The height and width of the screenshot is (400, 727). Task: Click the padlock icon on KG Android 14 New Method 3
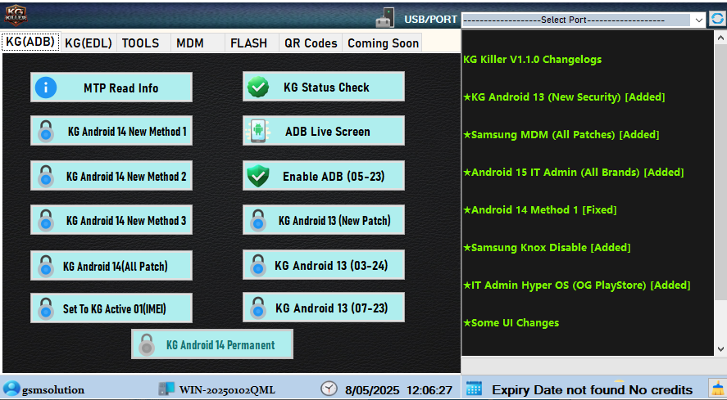pyautogui.click(x=46, y=220)
